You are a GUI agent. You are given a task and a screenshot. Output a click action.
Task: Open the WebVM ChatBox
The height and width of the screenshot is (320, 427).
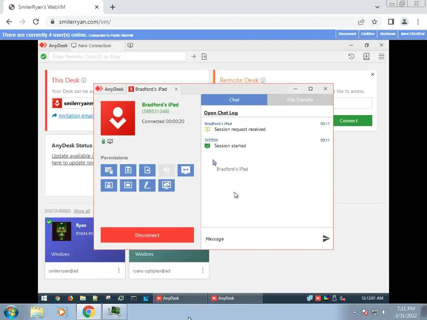click(x=368, y=34)
